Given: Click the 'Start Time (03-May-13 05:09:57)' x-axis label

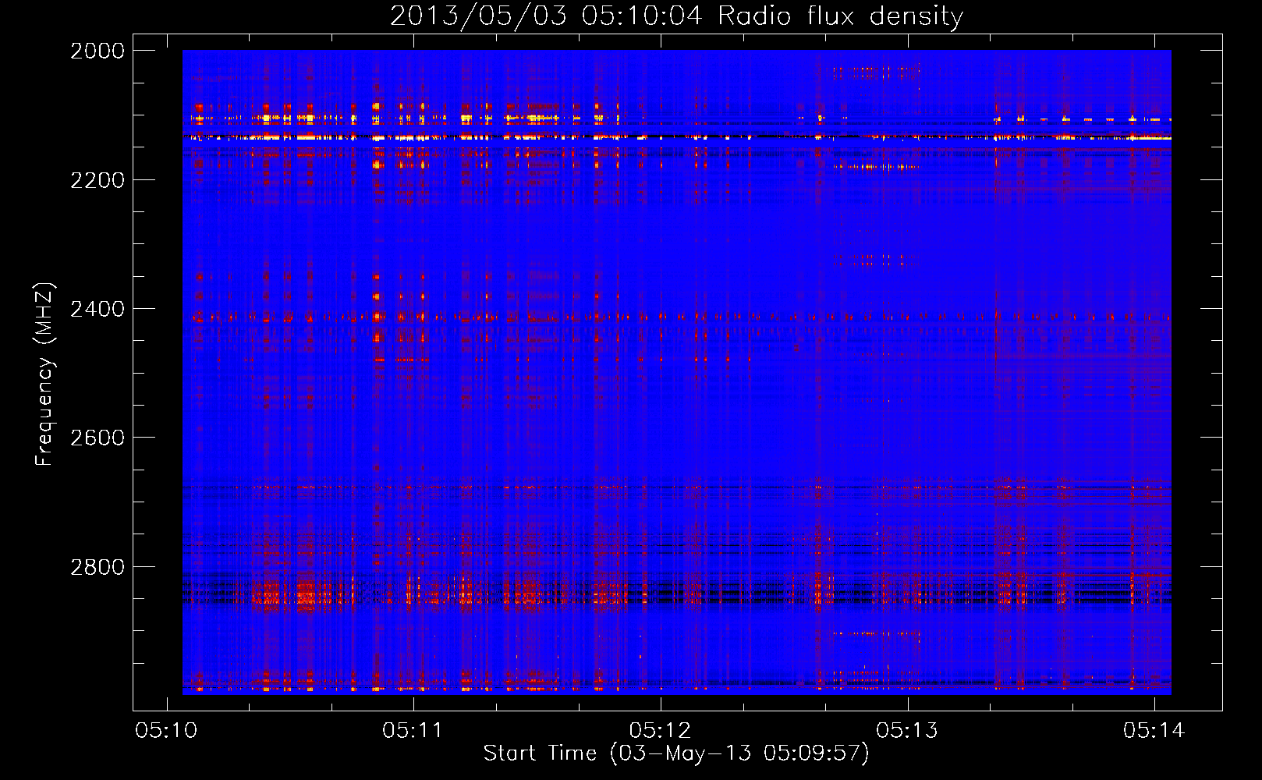Looking at the screenshot, I should pos(675,753).
